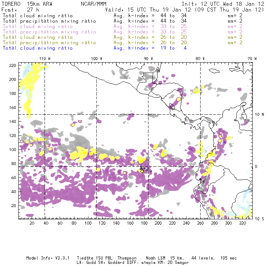Click "105 sec" timestep text
Image resolution: width=266 pixels, height=266 pixels.
229,258
